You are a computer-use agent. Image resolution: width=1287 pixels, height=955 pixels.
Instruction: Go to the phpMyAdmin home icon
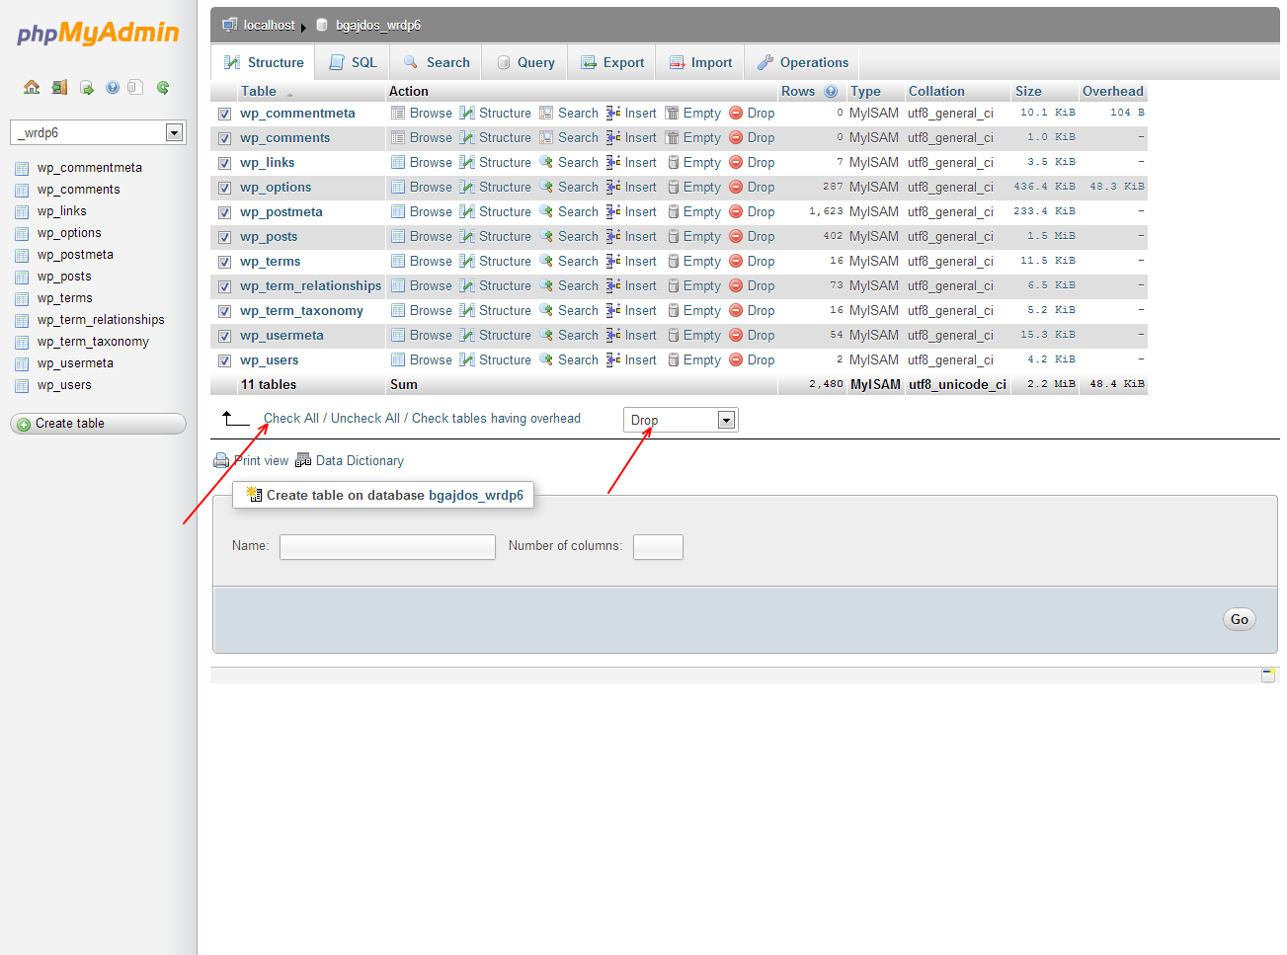pyautogui.click(x=32, y=87)
